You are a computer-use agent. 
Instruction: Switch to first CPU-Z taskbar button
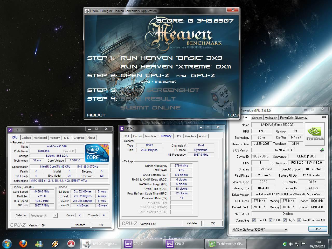[x=142, y=244]
